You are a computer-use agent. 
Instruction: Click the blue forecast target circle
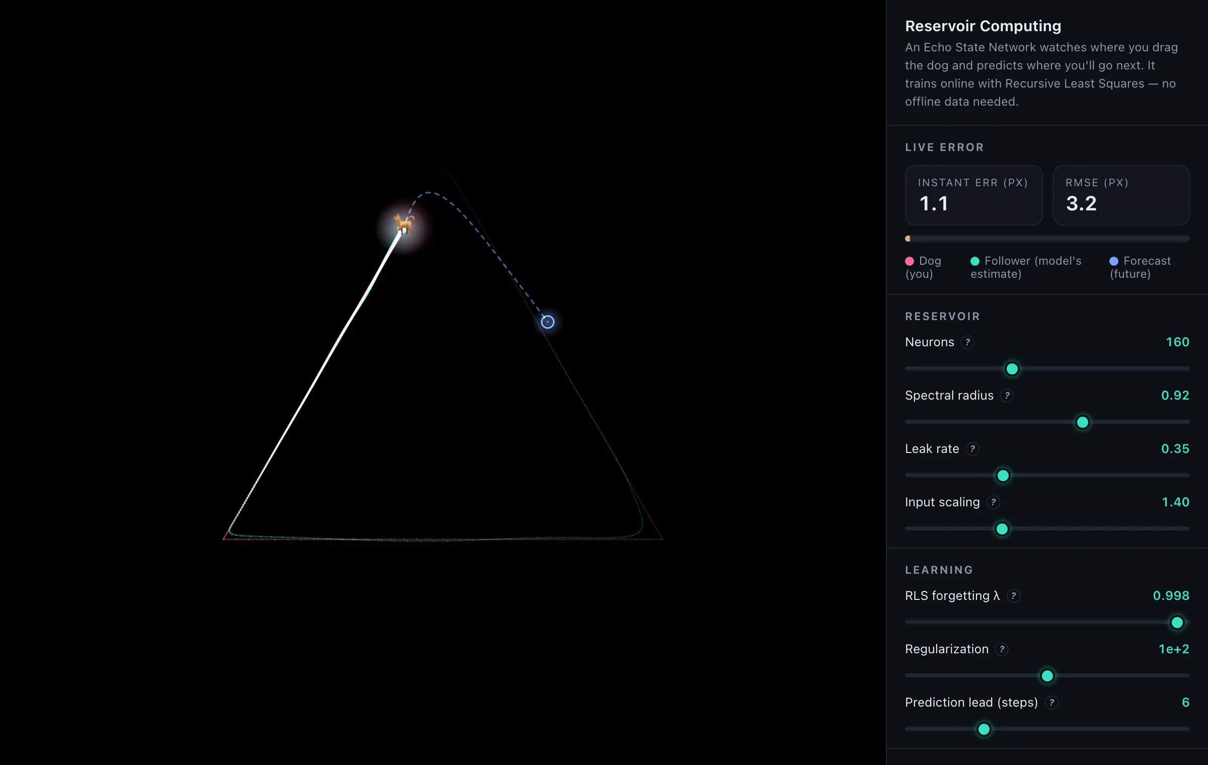[548, 322]
